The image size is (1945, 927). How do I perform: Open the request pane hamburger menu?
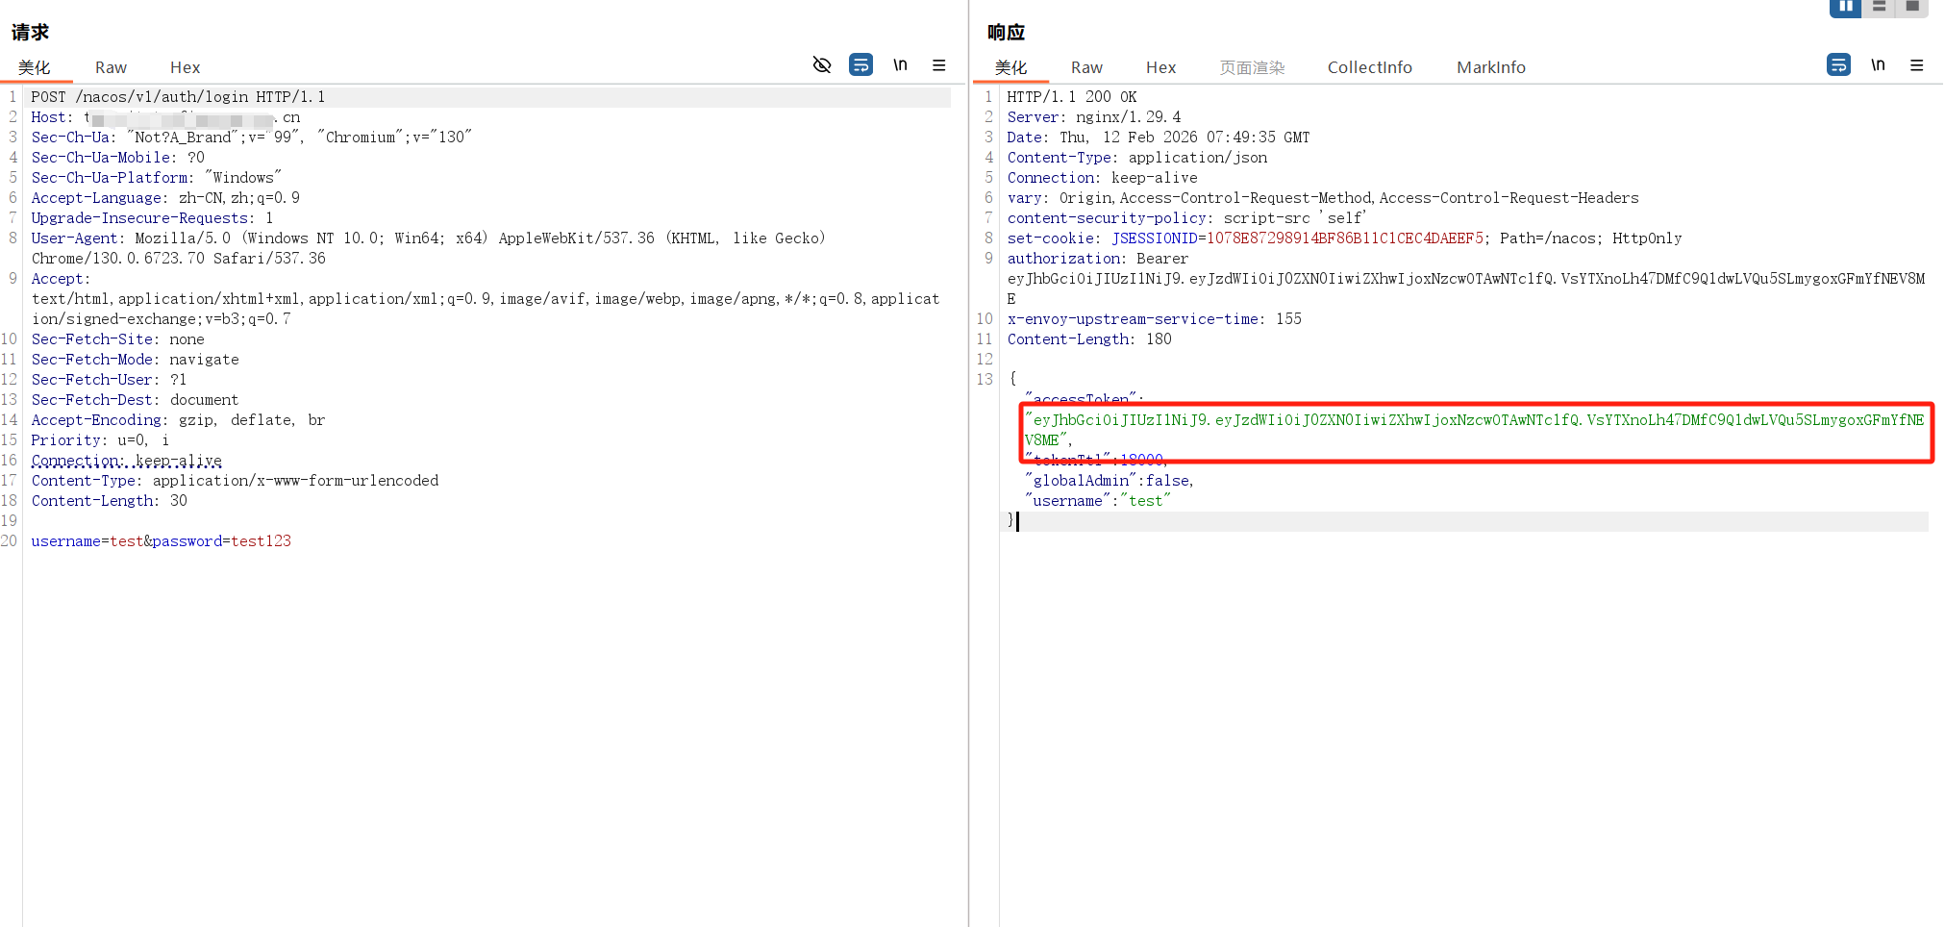click(938, 65)
